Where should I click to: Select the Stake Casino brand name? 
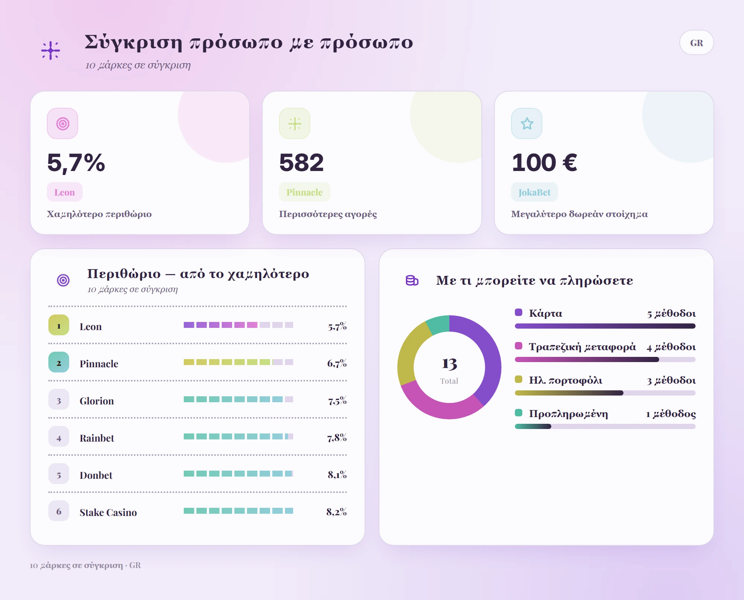(108, 513)
